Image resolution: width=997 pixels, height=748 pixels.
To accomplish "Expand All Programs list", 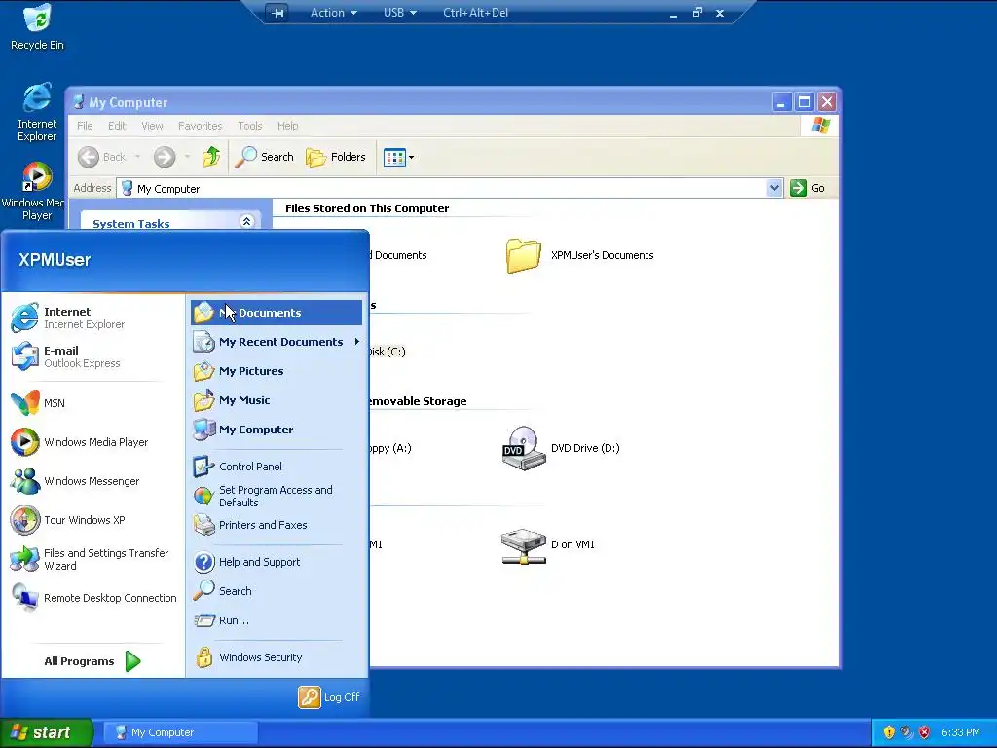I will click(x=92, y=661).
